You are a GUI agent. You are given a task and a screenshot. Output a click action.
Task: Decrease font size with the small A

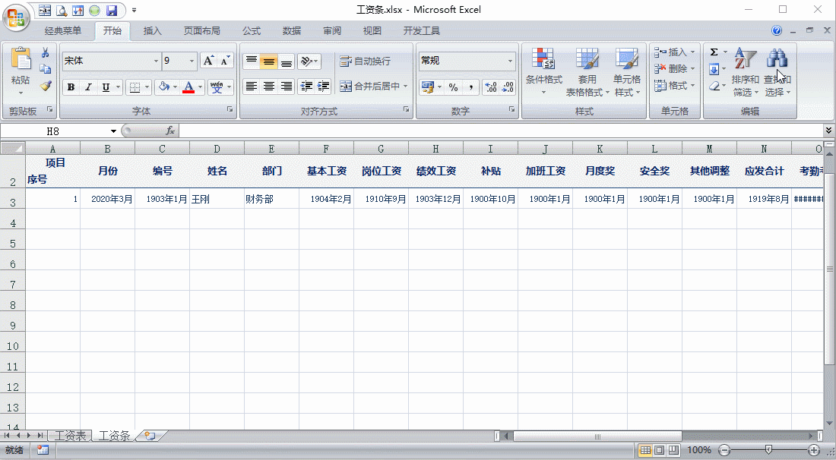[x=225, y=61]
